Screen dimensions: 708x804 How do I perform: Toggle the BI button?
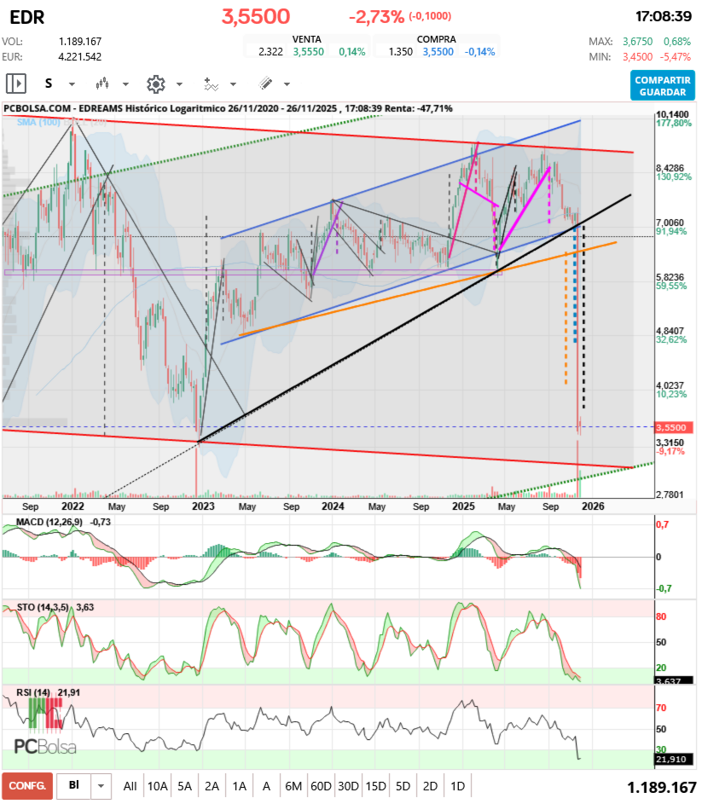[74, 786]
